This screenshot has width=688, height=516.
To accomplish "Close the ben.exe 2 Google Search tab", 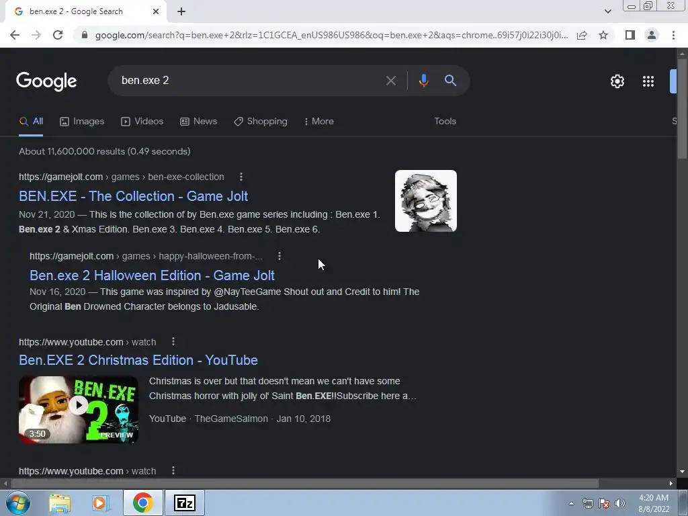I will (x=156, y=12).
